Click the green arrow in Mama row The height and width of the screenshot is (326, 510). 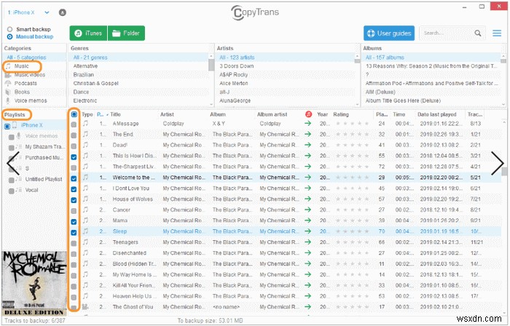click(307, 220)
